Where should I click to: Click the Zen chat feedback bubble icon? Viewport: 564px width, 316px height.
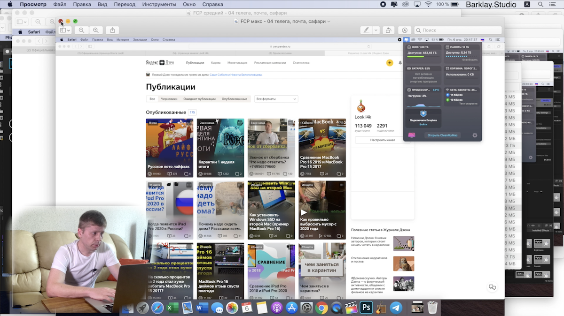[492, 287]
